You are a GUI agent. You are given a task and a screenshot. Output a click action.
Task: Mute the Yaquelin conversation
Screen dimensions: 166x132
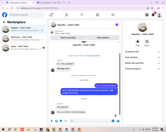pos(138,42)
